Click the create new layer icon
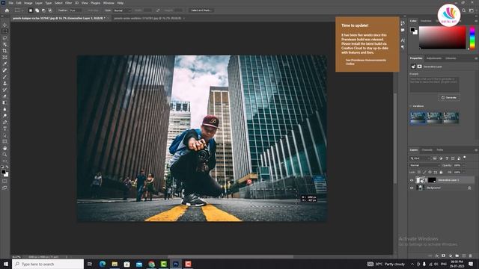 point(464,256)
